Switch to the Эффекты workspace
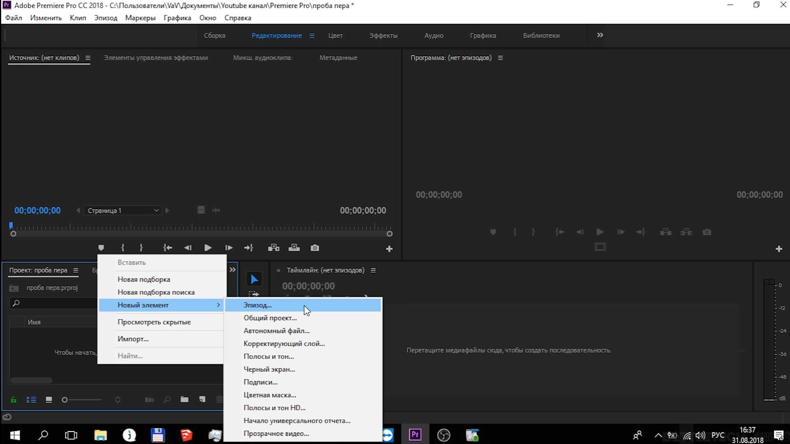This screenshot has height=444, width=790. click(x=383, y=36)
